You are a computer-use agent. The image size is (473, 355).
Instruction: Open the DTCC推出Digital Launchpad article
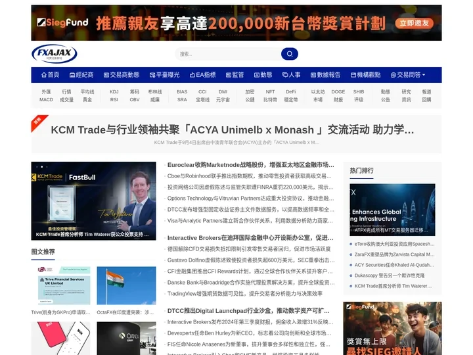click(248, 311)
